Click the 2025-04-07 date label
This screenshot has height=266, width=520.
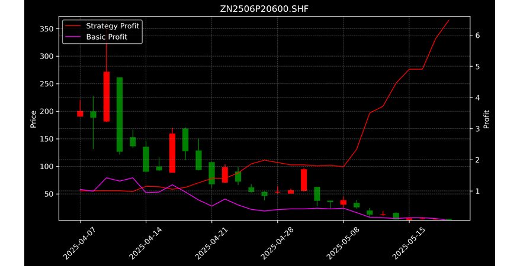(79, 244)
